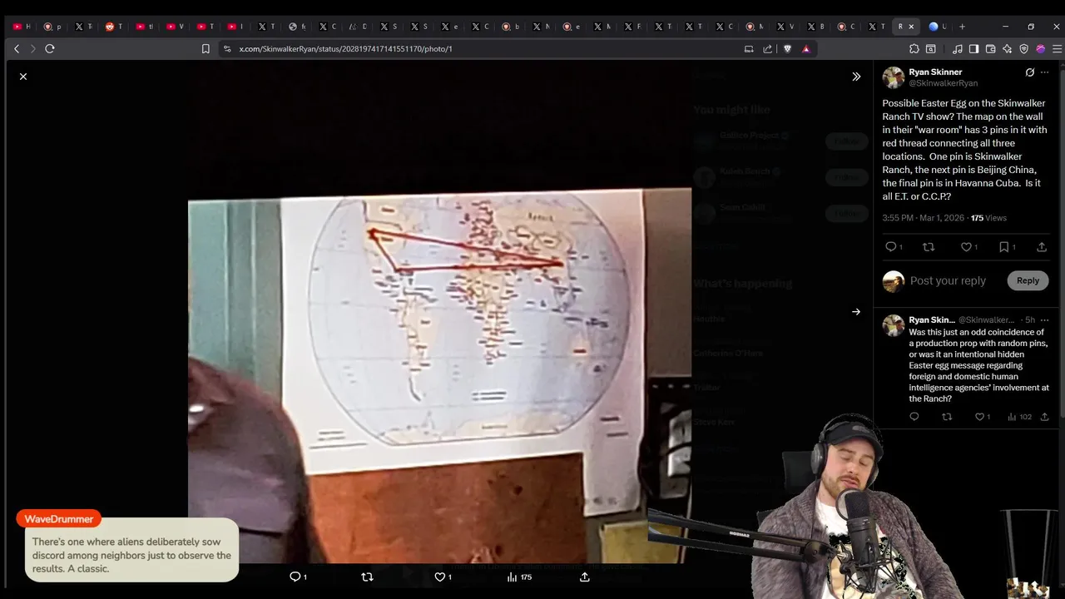View analytics showing 102 on follow-up post
Viewport: 1065px width, 599px height.
1019,417
